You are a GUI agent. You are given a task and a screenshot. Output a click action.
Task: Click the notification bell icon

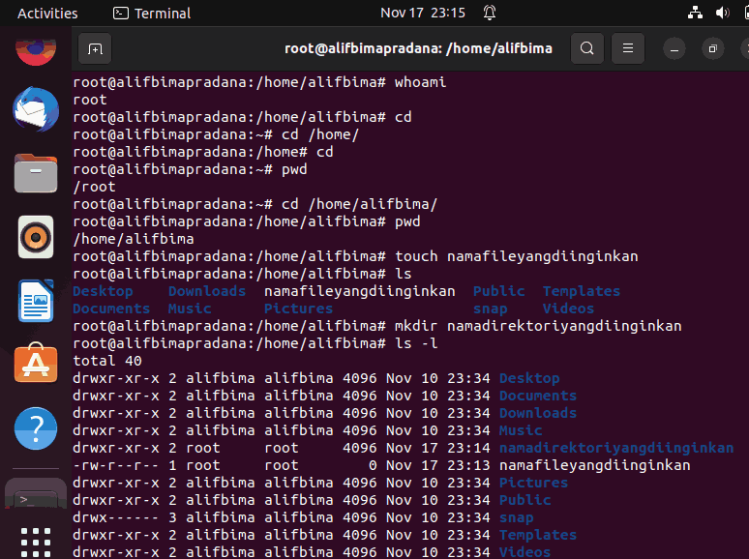click(490, 13)
